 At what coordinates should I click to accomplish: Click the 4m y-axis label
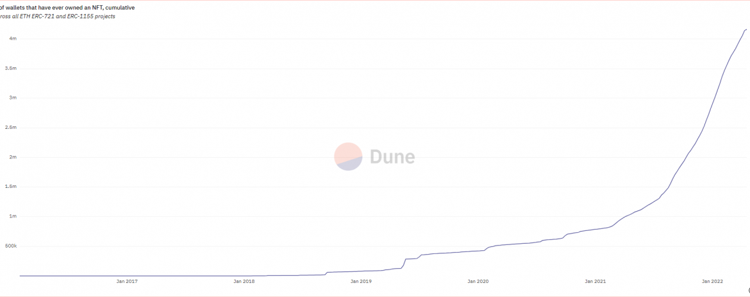13,38
